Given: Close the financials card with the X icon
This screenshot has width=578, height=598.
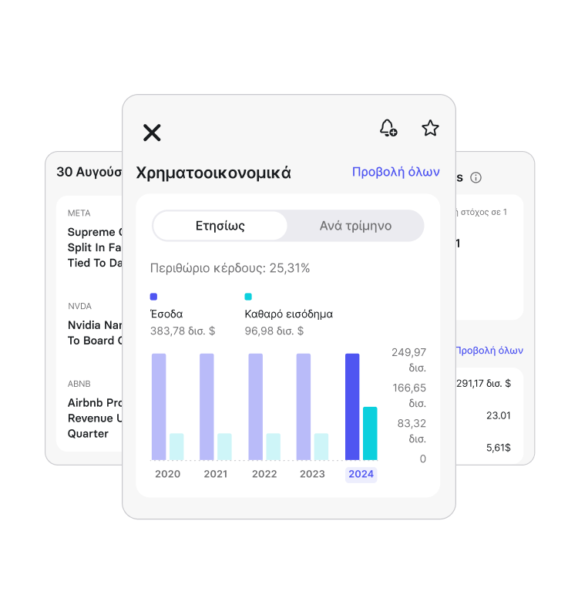Looking at the screenshot, I should click(x=152, y=133).
